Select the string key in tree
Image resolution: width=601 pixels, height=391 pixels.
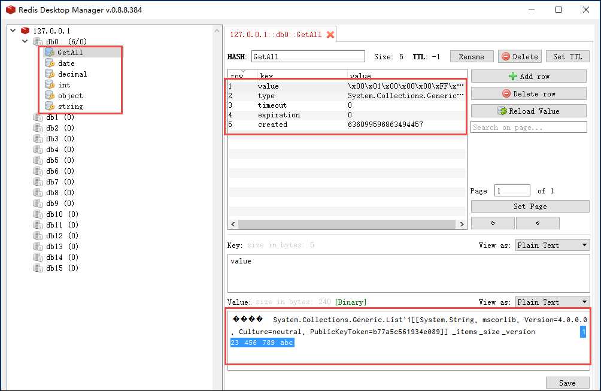(x=70, y=106)
